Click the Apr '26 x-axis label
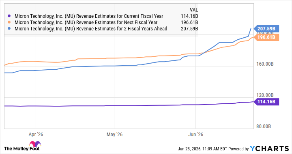Screen dimensions: 292x154 (x=36, y=135)
